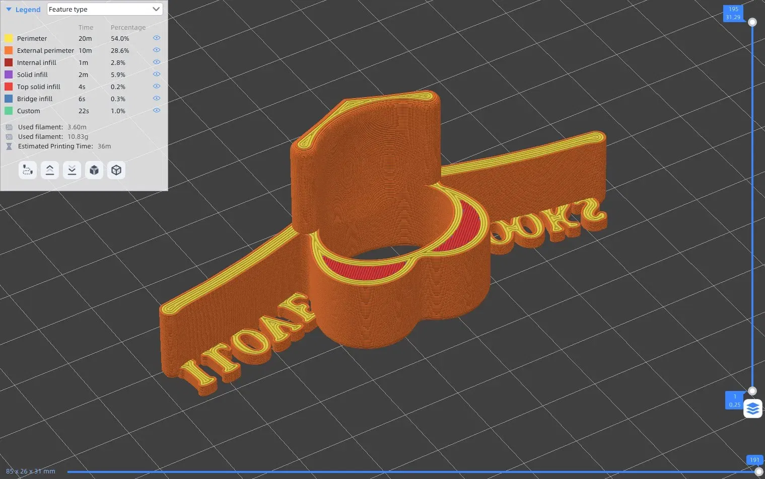Image resolution: width=765 pixels, height=479 pixels.
Task: Click the Solid infill legend label
Action: (32, 74)
